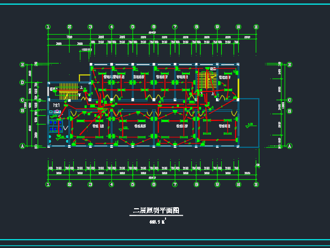This screenshot has width=330, height=248.
Task: Click blue sanitary fixtures in the washroom
Action: [53, 124]
